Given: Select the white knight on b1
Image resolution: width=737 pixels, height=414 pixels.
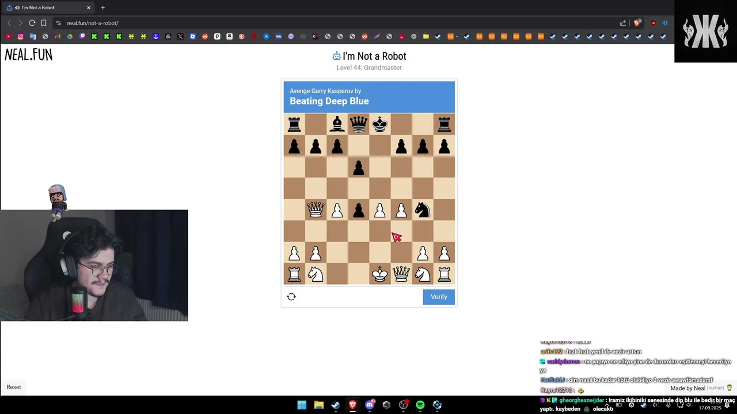Looking at the screenshot, I should coord(316,274).
